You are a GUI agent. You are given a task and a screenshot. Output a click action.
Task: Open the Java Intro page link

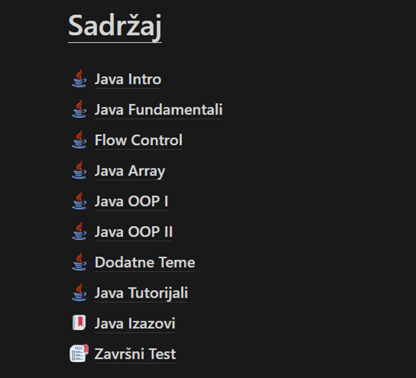[128, 79]
